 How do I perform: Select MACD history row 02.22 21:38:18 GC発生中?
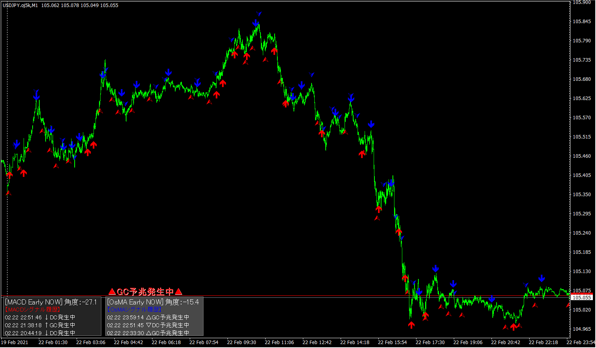click(40, 325)
